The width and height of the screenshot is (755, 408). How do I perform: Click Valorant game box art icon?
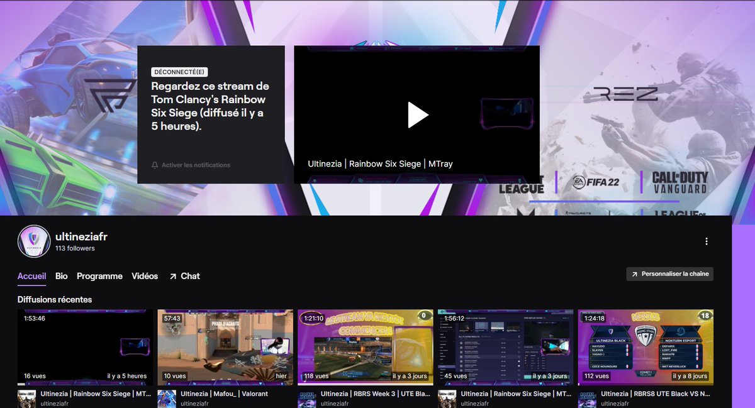(x=167, y=399)
